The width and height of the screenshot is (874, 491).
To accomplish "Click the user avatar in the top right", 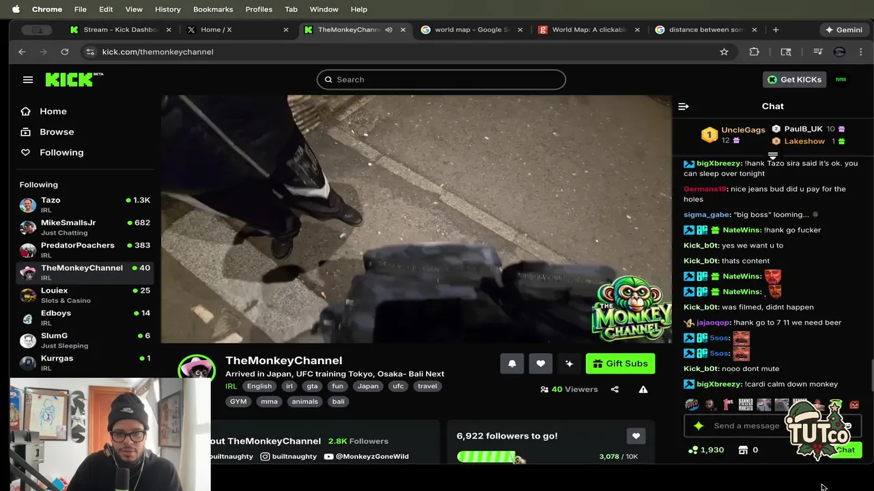I will pyautogui.click(x=841, y=80).
